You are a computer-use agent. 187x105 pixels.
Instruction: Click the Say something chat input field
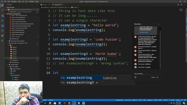(x=146, y=74)
